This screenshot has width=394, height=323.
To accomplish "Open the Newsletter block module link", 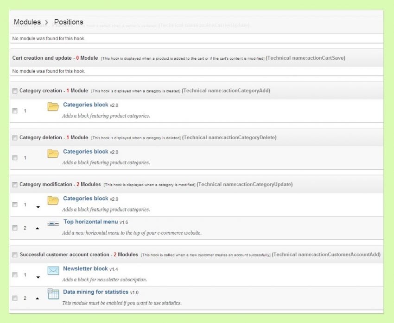I will [85, 268].
